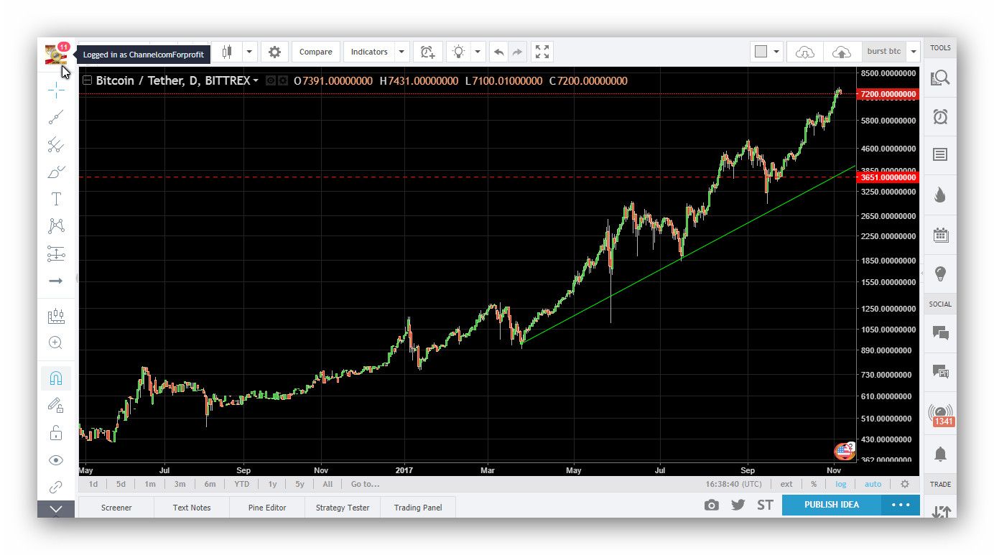994x555 pixels.
Task: Open the watchlist and details search icon
Action: (940, 78)
